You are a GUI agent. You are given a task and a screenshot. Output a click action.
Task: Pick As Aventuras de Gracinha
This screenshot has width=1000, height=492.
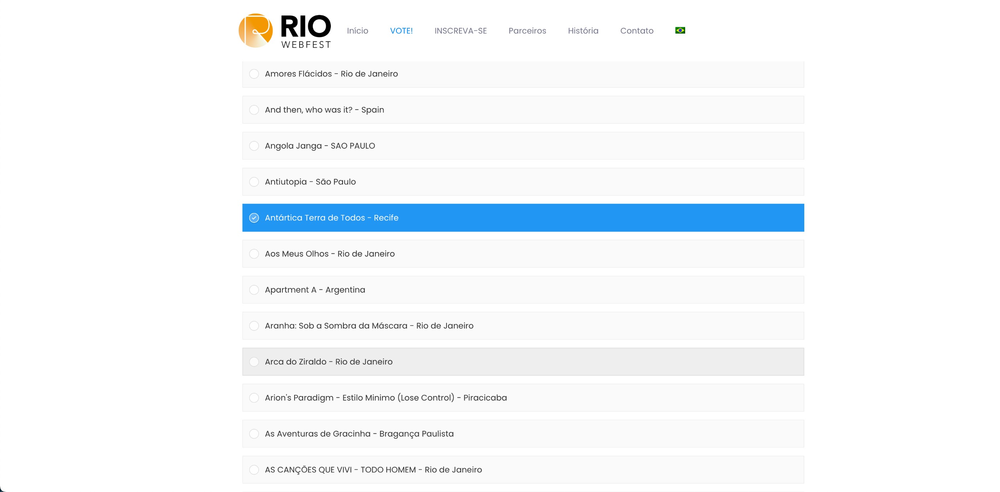point(254,434)
